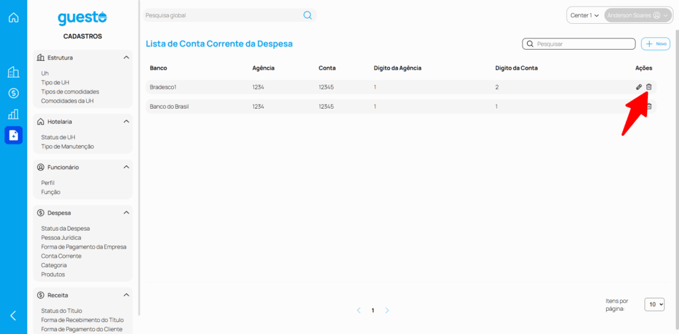Click the home icon in left sidebar
679x334 pixels.
(x=13, y=17)
